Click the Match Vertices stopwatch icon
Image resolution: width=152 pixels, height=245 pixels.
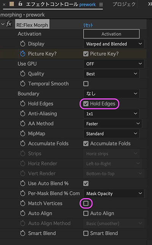coord(23,204)
